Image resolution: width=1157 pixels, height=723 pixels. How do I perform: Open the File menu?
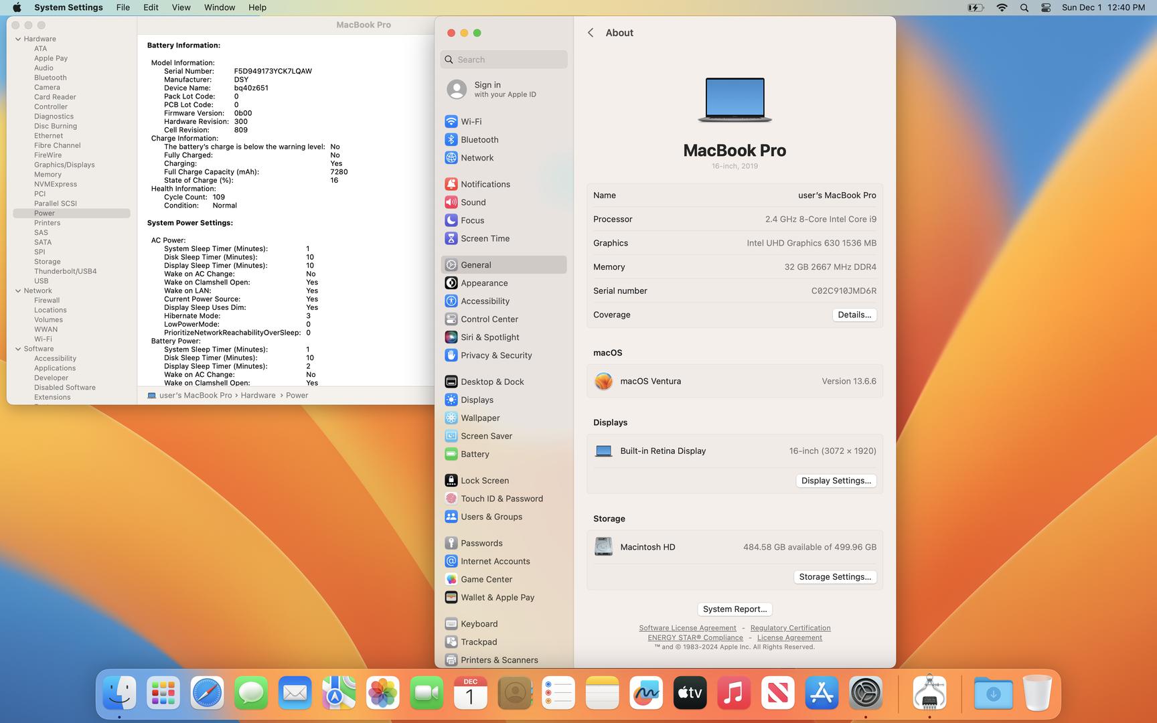[123, 7]
